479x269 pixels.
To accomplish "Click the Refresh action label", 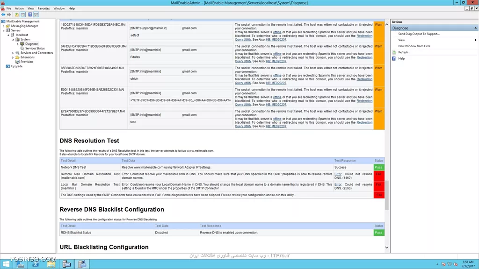I will (403, 52).
